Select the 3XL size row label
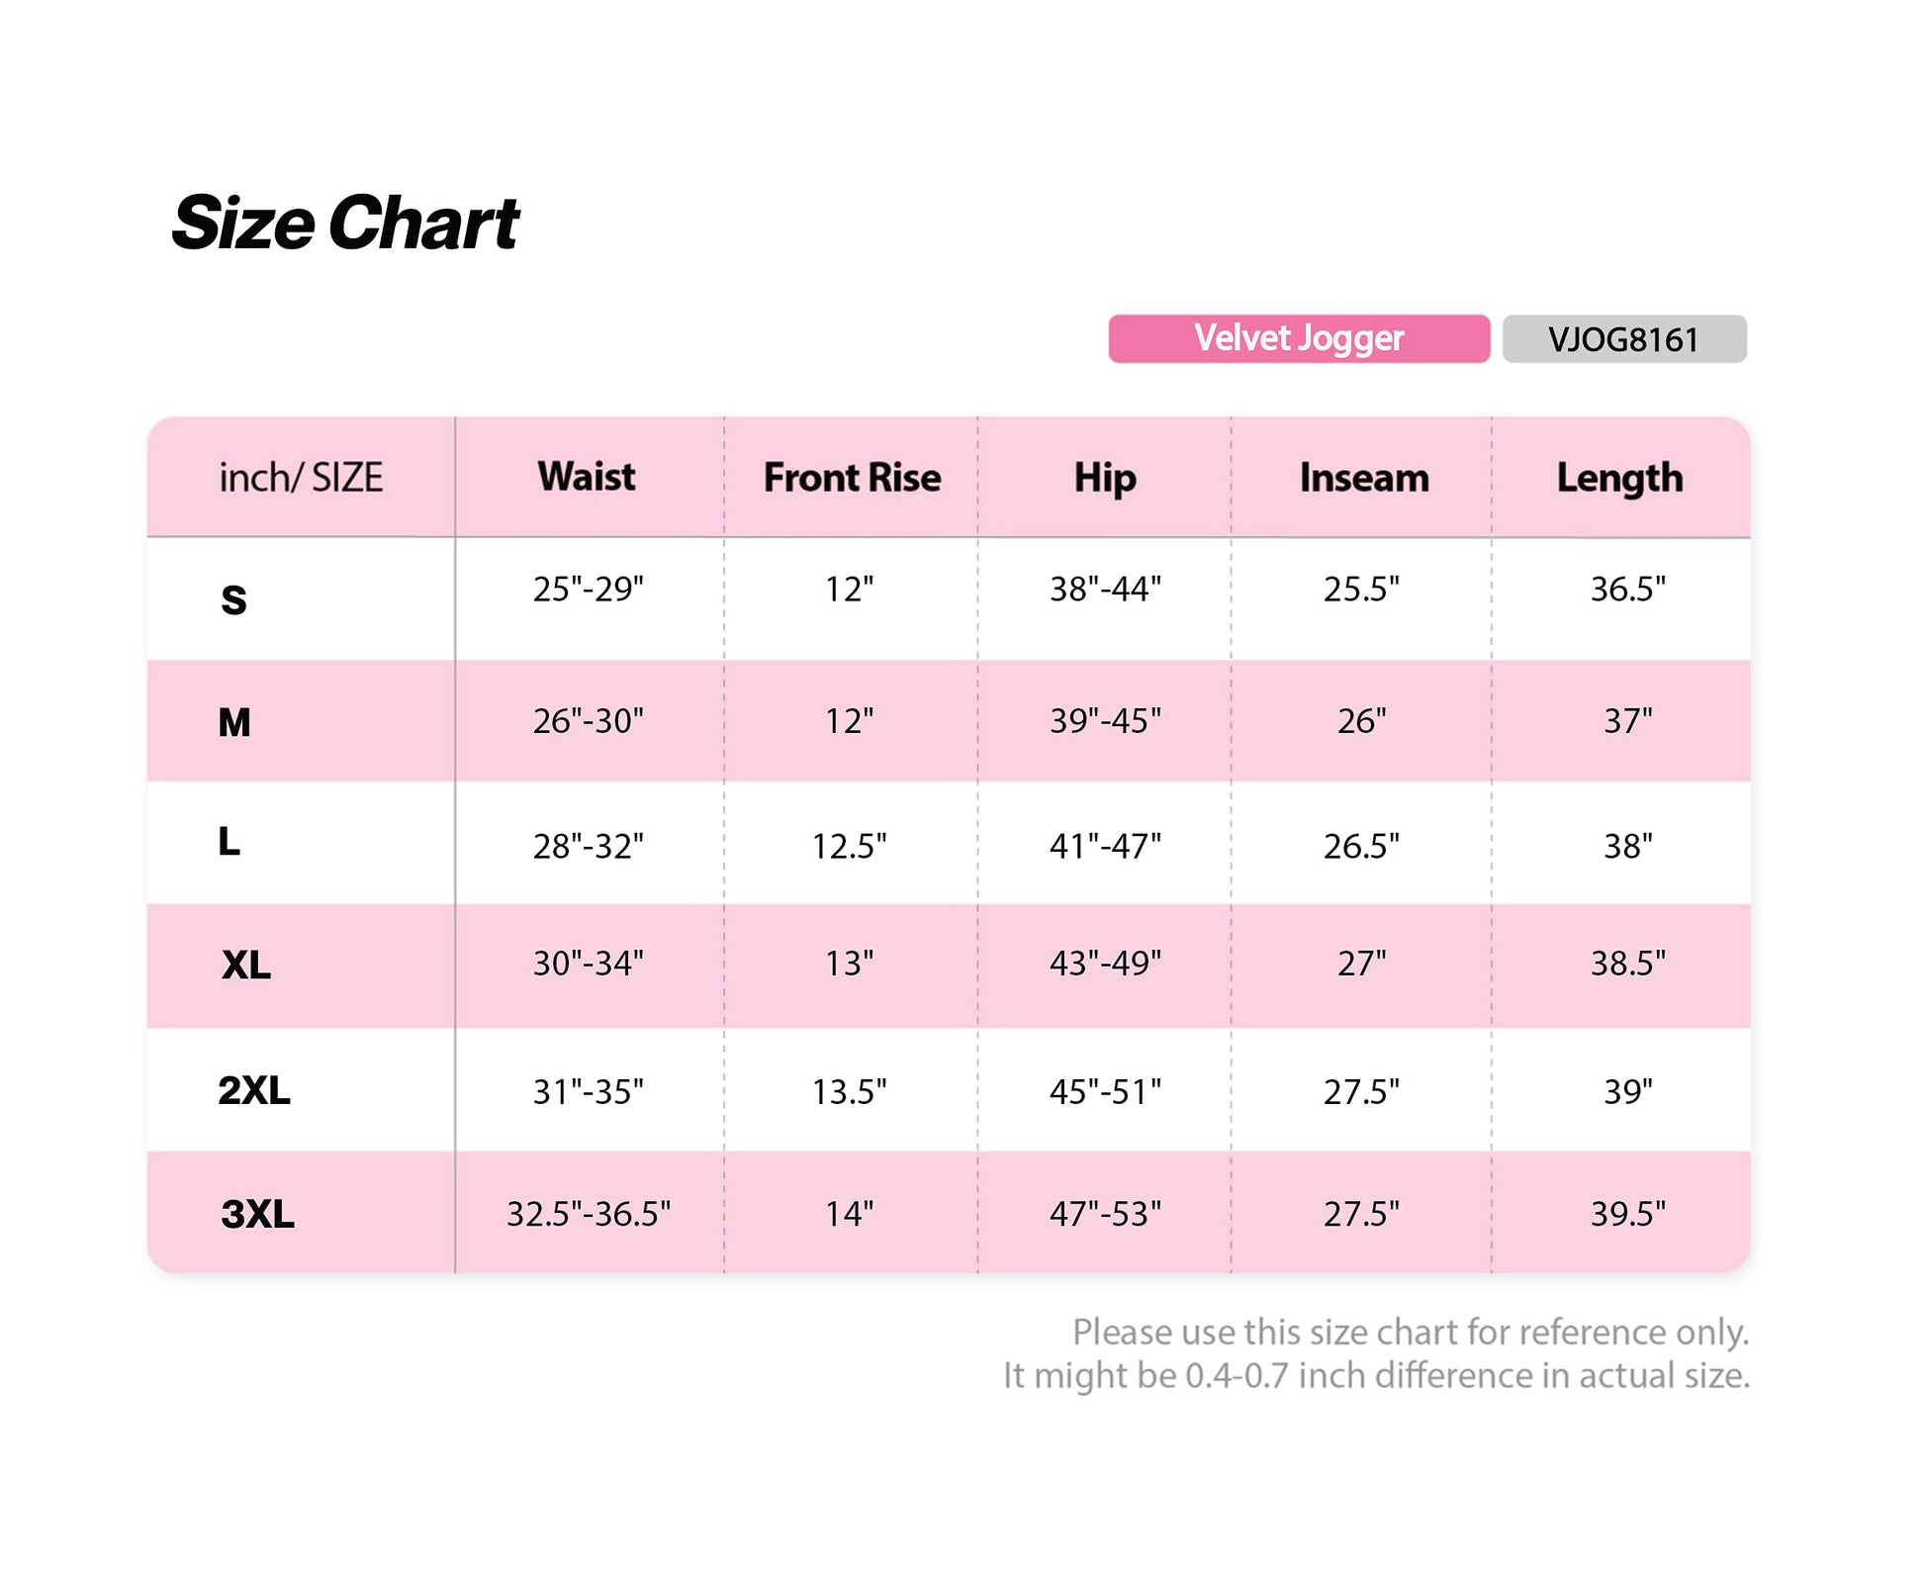The height and width of the screenshot is (1569, 1925). click(x=257, y=1214)
